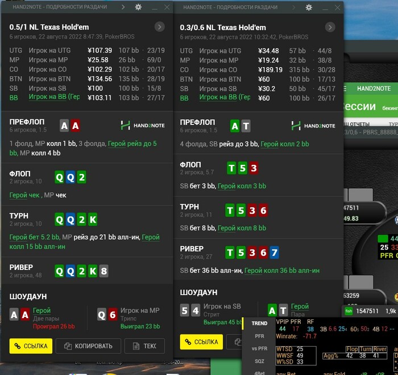The height and width of the screenshot is (375, 398).
Task: Click green Ace card in right preflop
Action: 235,126
